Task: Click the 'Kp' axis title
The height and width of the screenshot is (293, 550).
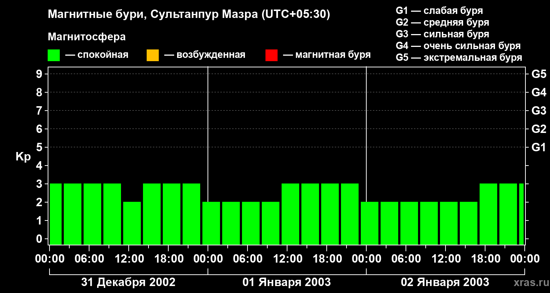Action: coord(23,157)
